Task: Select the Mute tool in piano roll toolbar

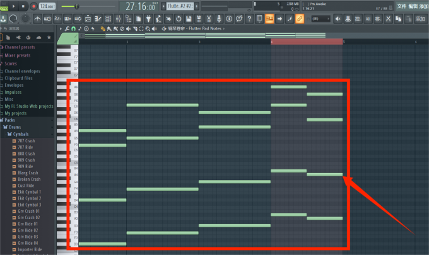Action: (128, 29)
